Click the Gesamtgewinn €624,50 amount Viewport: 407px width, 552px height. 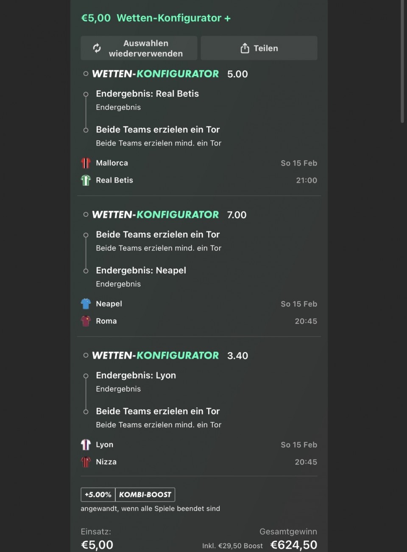pyautogui.click(x=293, y=545)
